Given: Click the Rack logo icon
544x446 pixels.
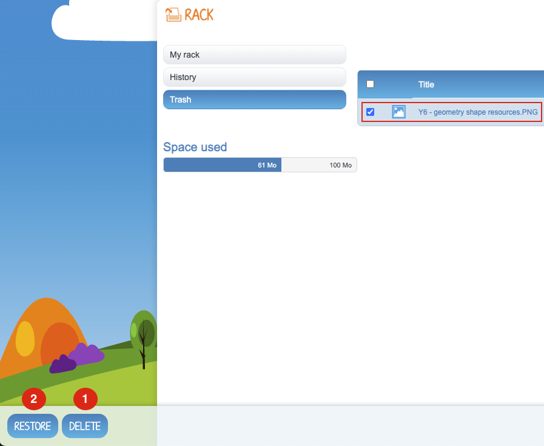Looking at the screenshot, I should (x=173, y=15).
